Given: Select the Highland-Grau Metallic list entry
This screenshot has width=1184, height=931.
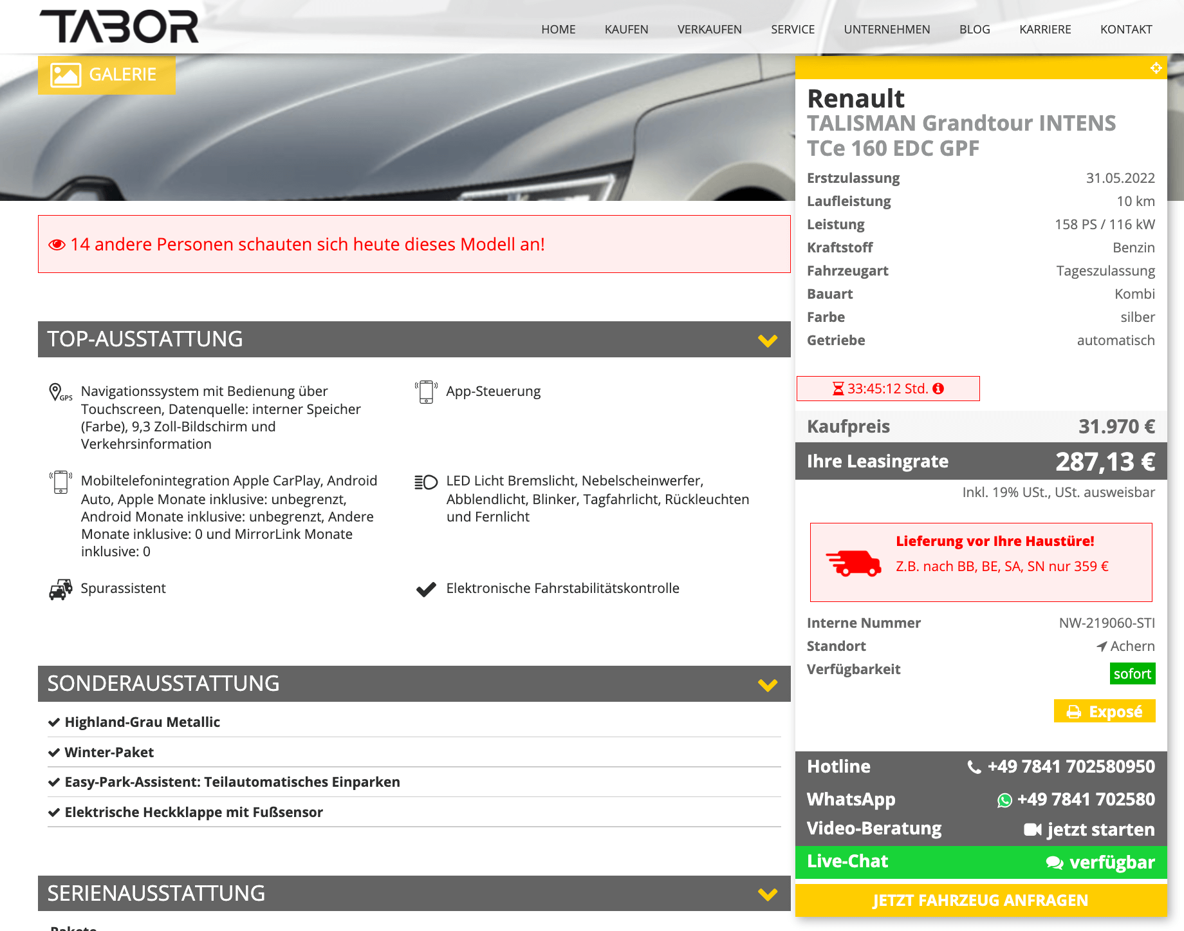Looking at the screenshot, I should [414, 722].
